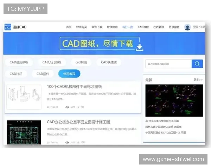Viewport: 211px width, 168px height.
Task: Expand 更多服务 navigation menu
Action: coord(174,27)
